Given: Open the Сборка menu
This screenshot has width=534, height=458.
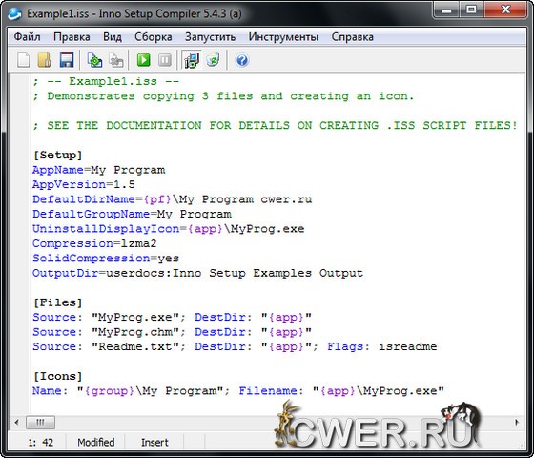Looking at the screenshot, I should pos(154,37).
